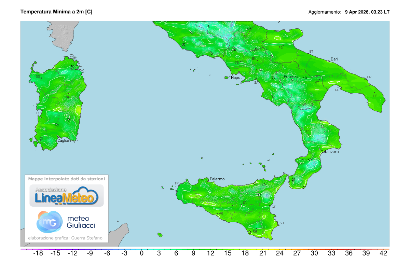
Task: Click the Temperatura Minima a 2m title
Action: point(57,11)
